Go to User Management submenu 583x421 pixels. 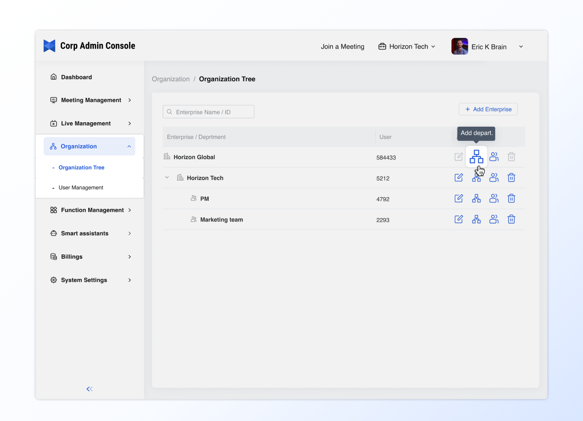[x=81, y=187]
